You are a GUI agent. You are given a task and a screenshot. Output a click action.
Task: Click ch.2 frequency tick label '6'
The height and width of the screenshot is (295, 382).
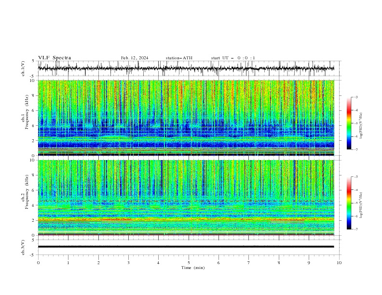34,190
